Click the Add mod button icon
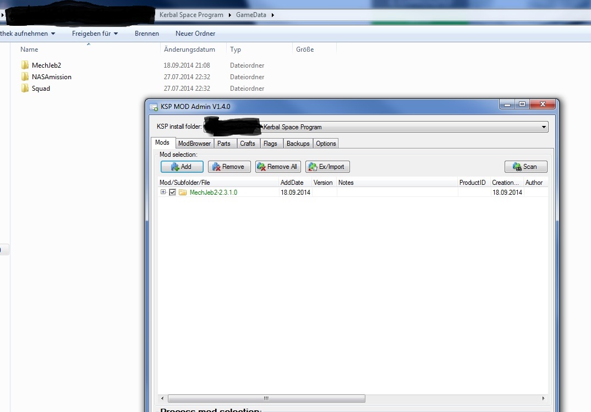Screen dimensions: 591x412 [x=175, y=167]
